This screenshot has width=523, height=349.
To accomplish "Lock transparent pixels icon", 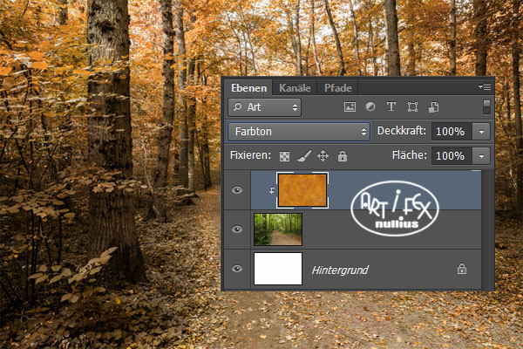I will coord(284,156).
